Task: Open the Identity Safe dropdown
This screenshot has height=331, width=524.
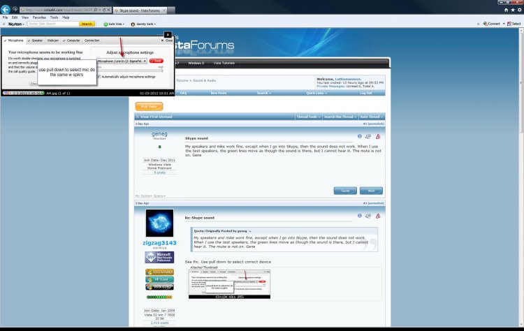Action: (x=143, y=24)
